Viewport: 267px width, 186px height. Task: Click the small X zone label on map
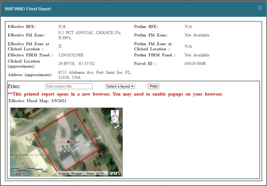coord(44,138)
